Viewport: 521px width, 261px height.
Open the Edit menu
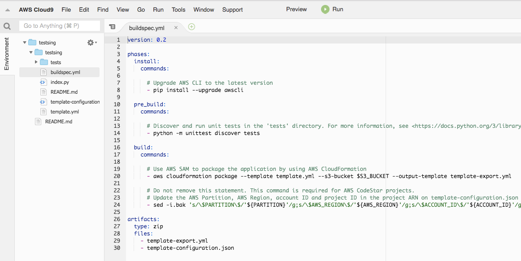[x=84, y=10]
